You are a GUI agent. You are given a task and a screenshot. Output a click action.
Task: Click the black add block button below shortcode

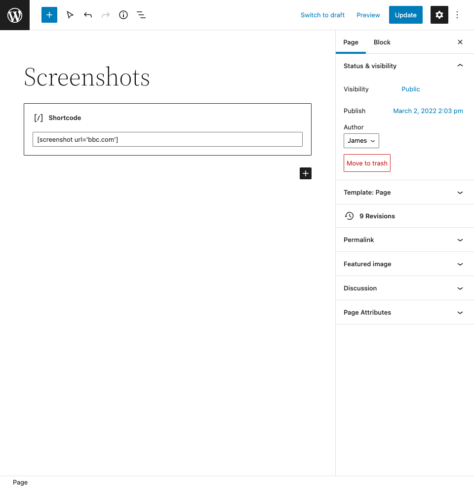click(x=306, y=173)
